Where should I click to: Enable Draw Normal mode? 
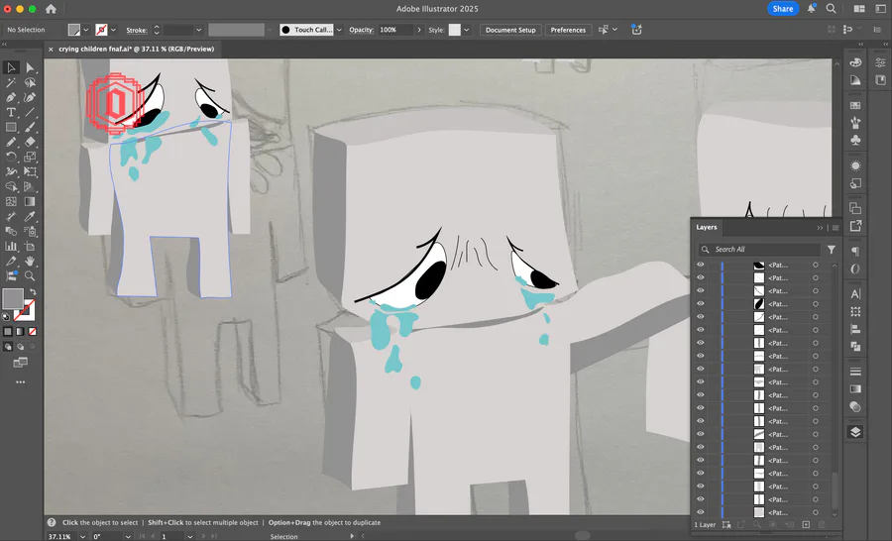tap(8, 347)
